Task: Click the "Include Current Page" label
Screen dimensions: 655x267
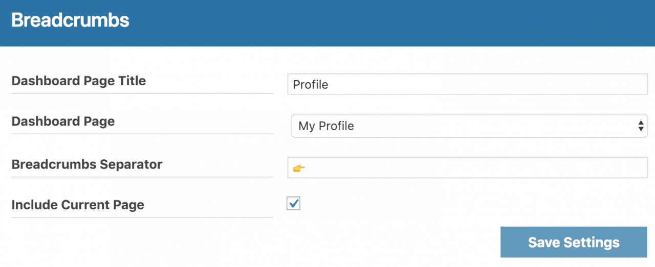Action: coord(78,205)
